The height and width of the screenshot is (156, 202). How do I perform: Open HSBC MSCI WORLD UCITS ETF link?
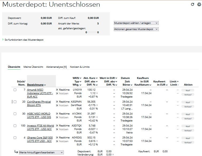tap(39, 115)
